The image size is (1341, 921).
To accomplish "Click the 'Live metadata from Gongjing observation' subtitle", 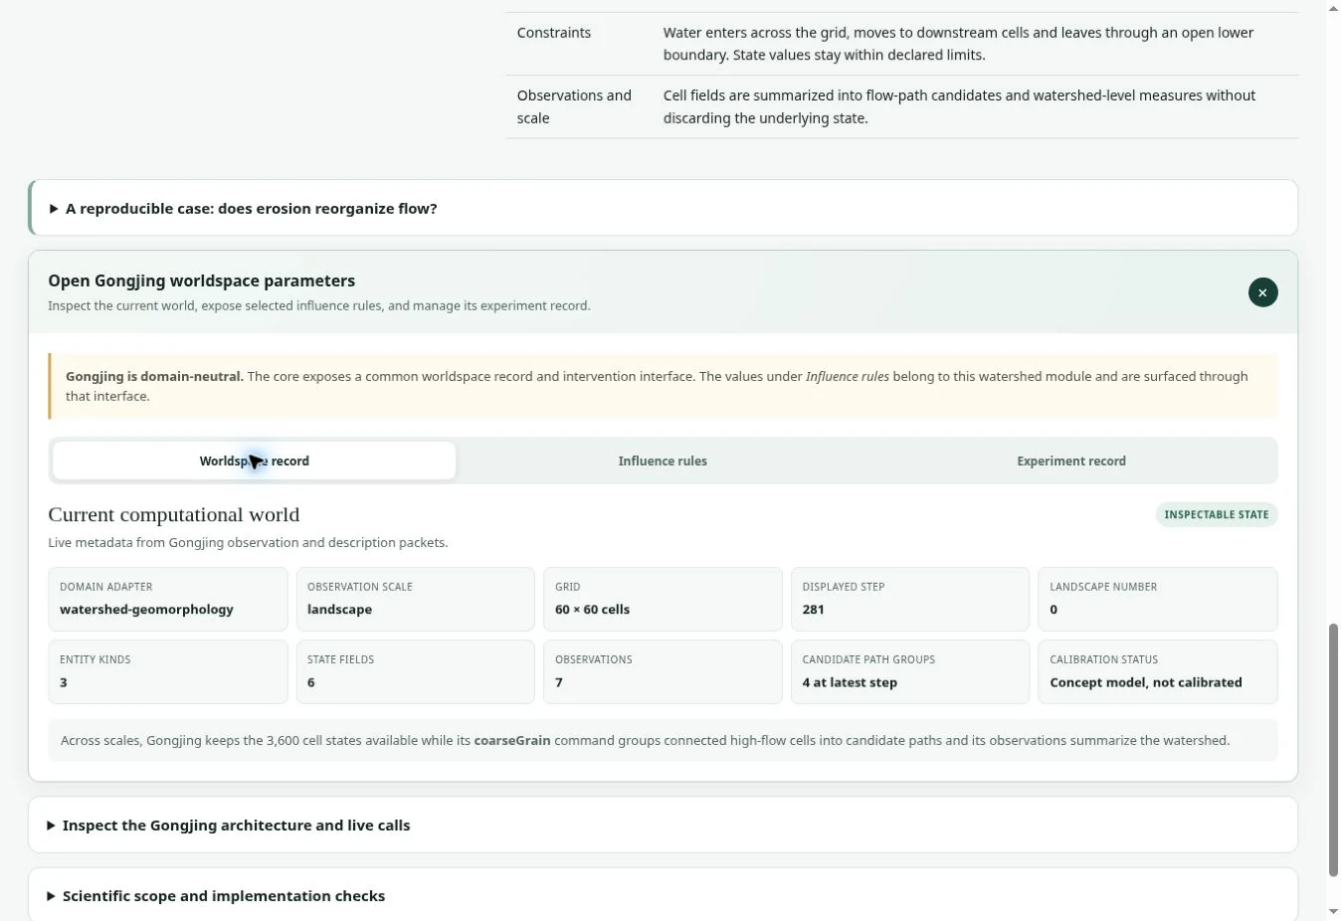I will coord(248,542).
